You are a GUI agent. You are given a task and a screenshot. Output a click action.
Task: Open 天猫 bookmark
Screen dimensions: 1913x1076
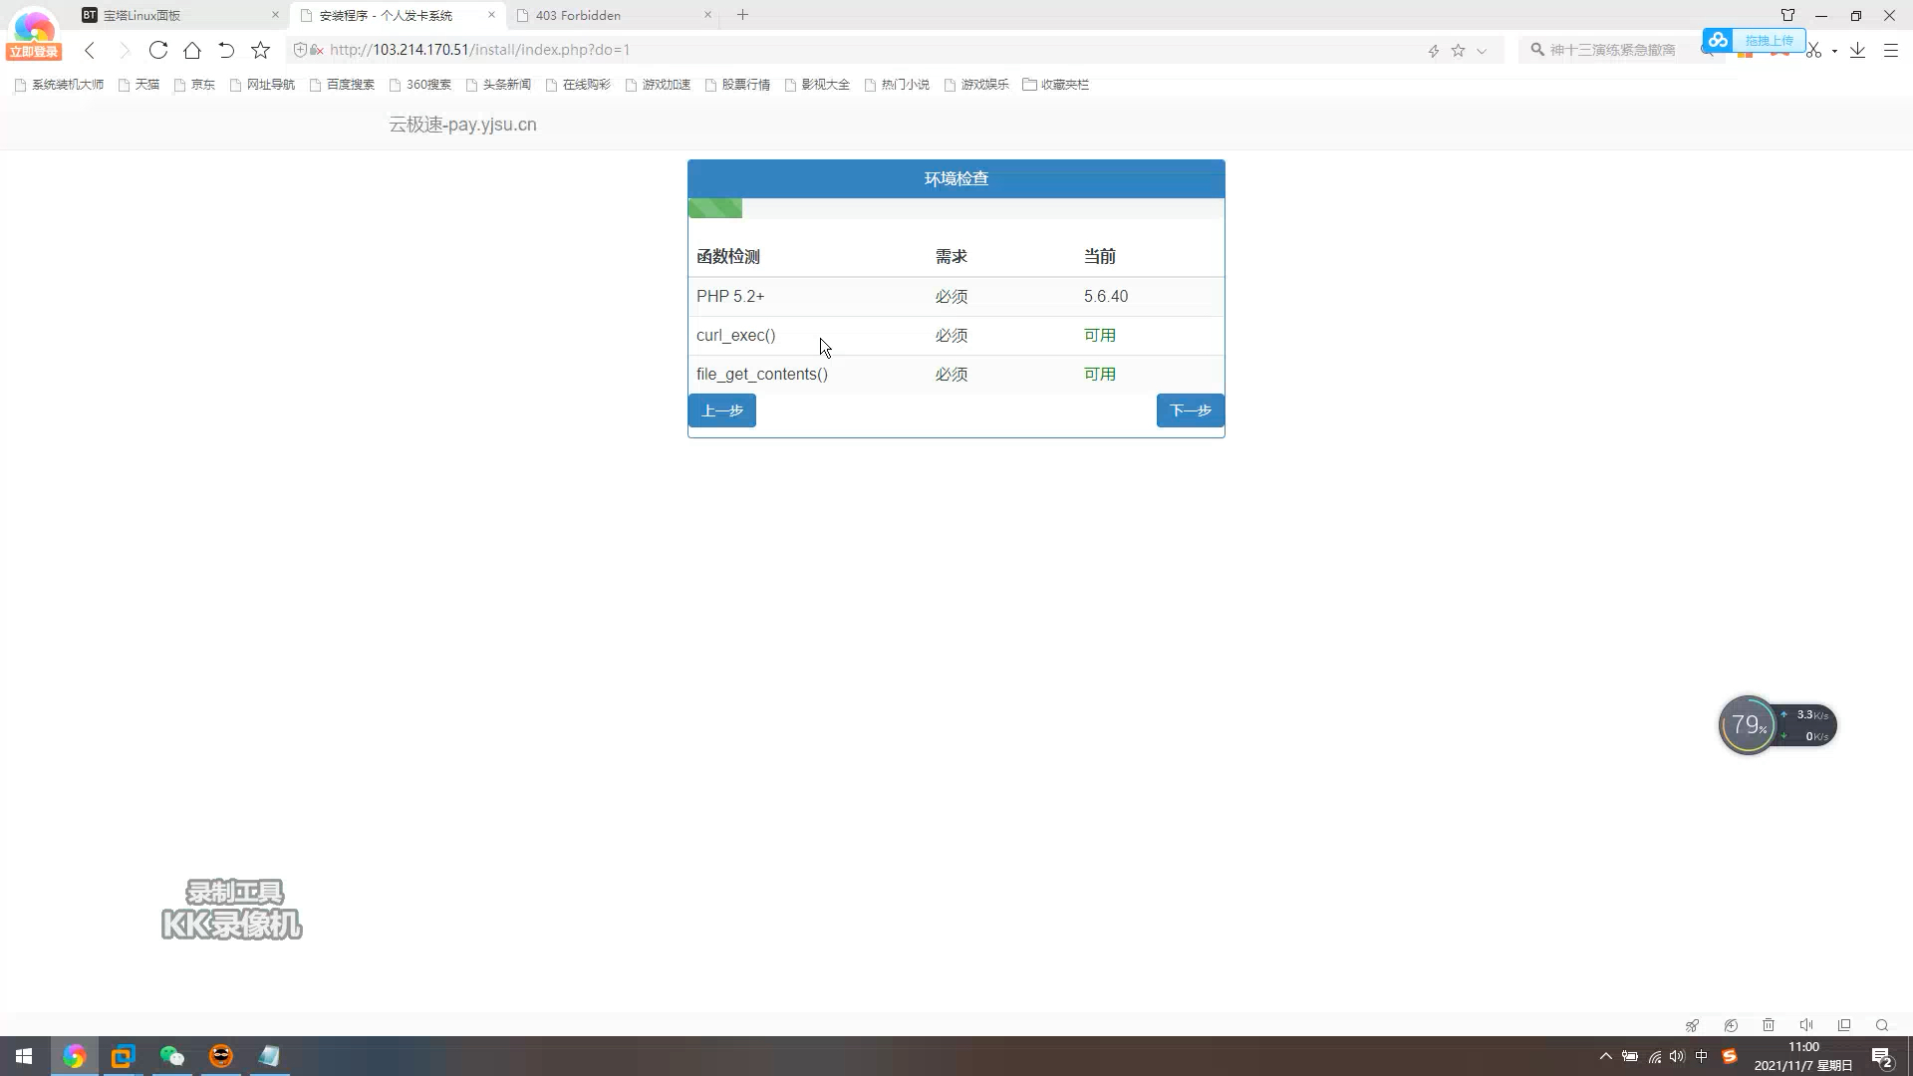pos(138,85)
